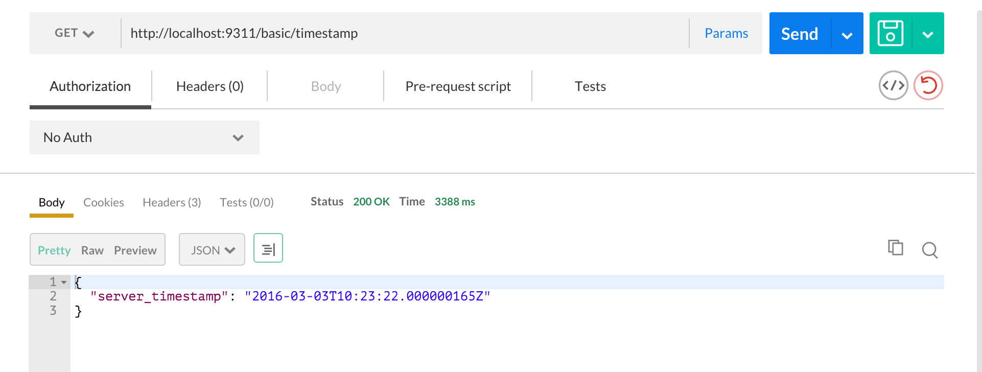Expand the Send button dropdown arrow
982x372 pixels.
847,34
